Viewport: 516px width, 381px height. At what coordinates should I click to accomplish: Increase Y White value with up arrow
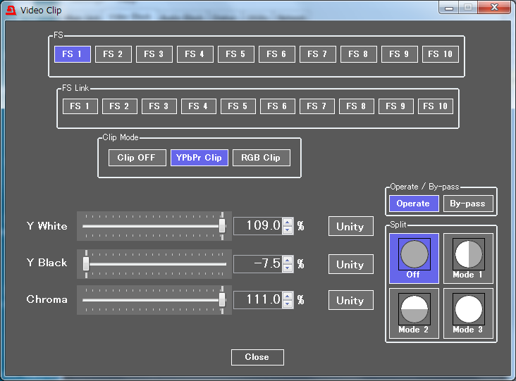(x=288, y=222)
